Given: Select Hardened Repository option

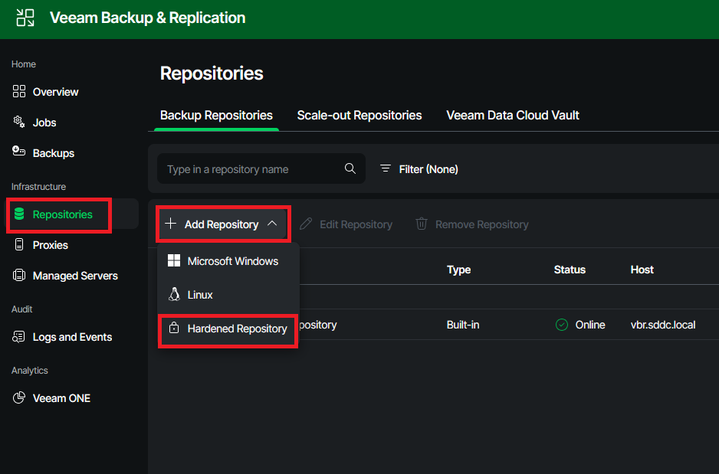Looking at the screenshot, I should pos(237,329).
